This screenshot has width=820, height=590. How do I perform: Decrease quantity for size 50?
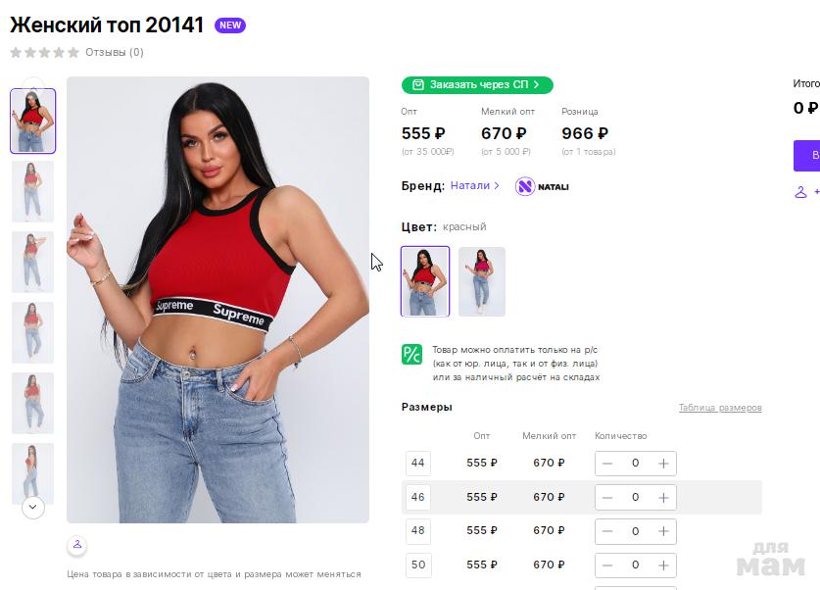coord(608,565)
